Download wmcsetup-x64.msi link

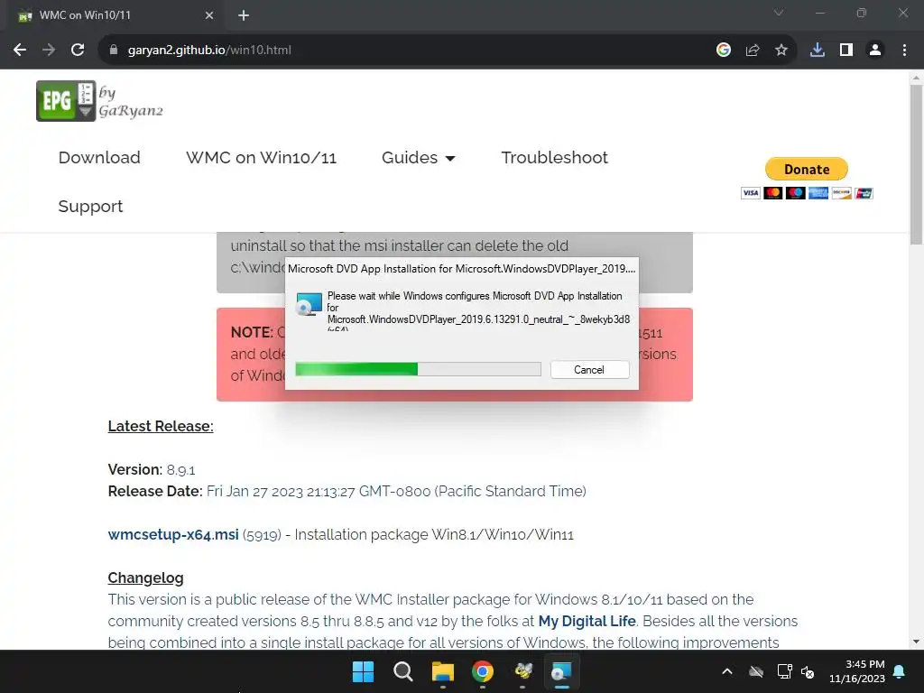pyautogui.click(x=173, y=534)
